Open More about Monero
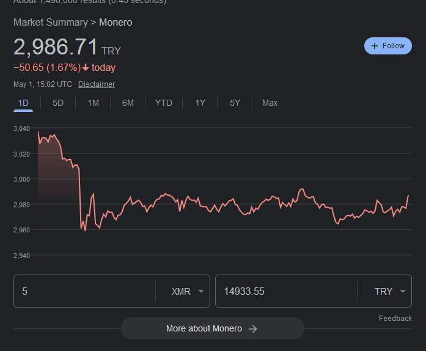Viewport: 426px width, 351px height. [x=213, y=328]
